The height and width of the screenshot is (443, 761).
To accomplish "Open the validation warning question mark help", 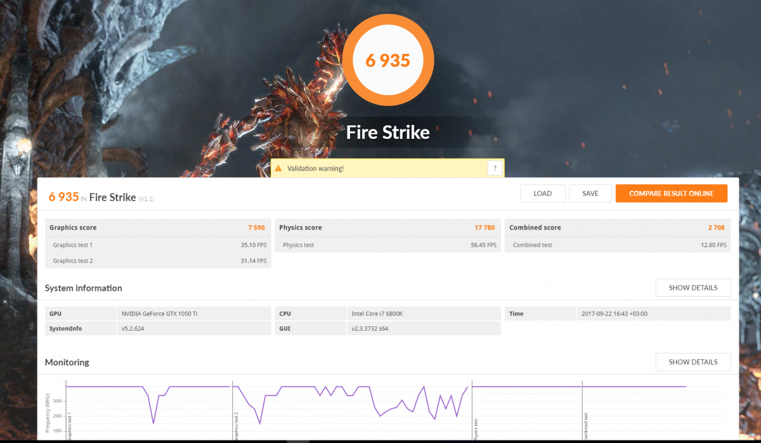I will pyautogui.click(x=495, y=169).
